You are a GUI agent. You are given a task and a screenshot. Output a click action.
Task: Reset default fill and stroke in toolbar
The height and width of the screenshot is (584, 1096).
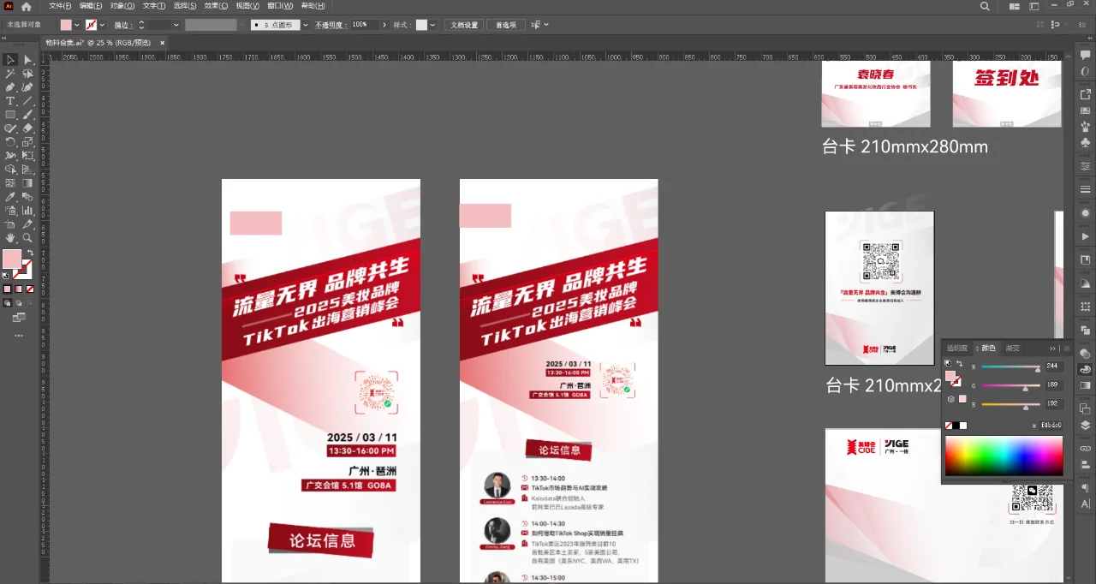click(x=6, y=277)
